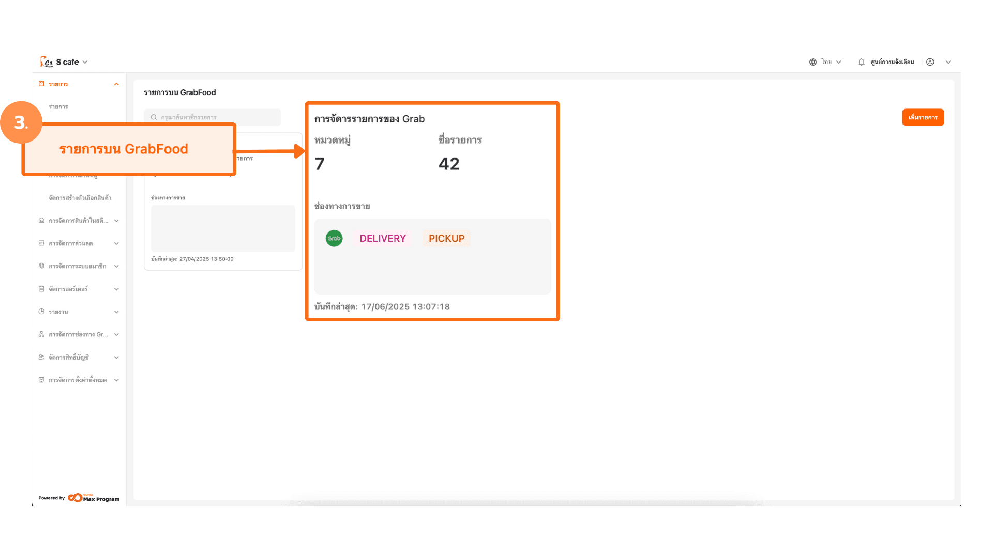Screen dimensions: 993x558
Task: Expand the การจัดการตั้งค่าทั้งหมด section
Action: click(116, 380)
